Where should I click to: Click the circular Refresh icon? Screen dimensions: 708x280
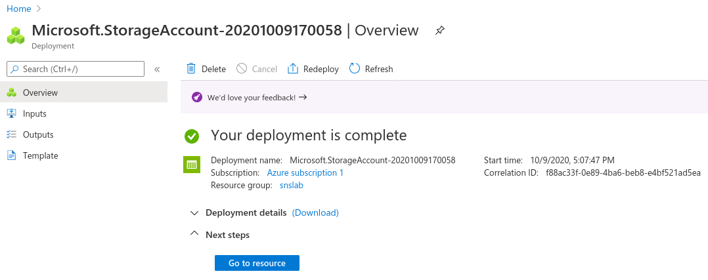(355, 69)
